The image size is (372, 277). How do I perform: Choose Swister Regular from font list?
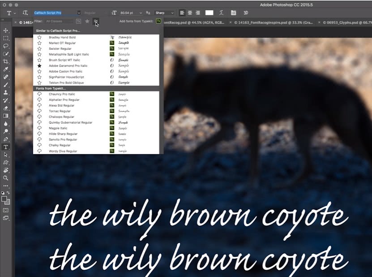[x=96, y=49]
